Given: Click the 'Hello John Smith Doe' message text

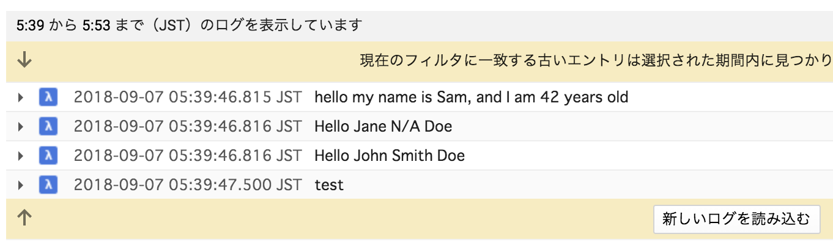Looking at the screenshot, I should point(389,155).
